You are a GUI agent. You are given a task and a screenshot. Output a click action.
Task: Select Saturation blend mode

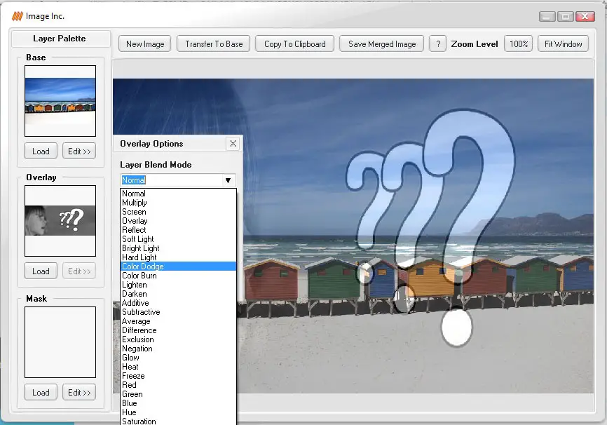(x=178, y=421)
